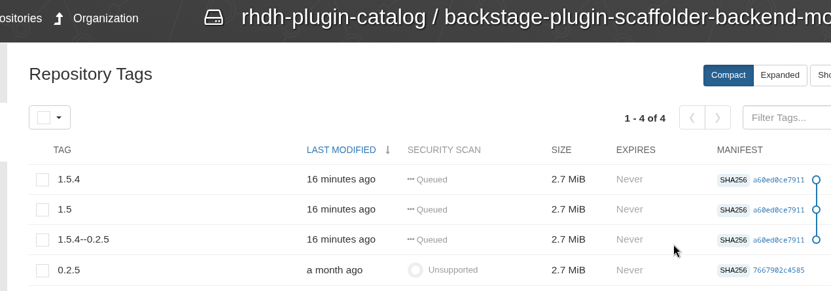
Task: Click the Last Modified sort arrow
Action: click(387, 150)
